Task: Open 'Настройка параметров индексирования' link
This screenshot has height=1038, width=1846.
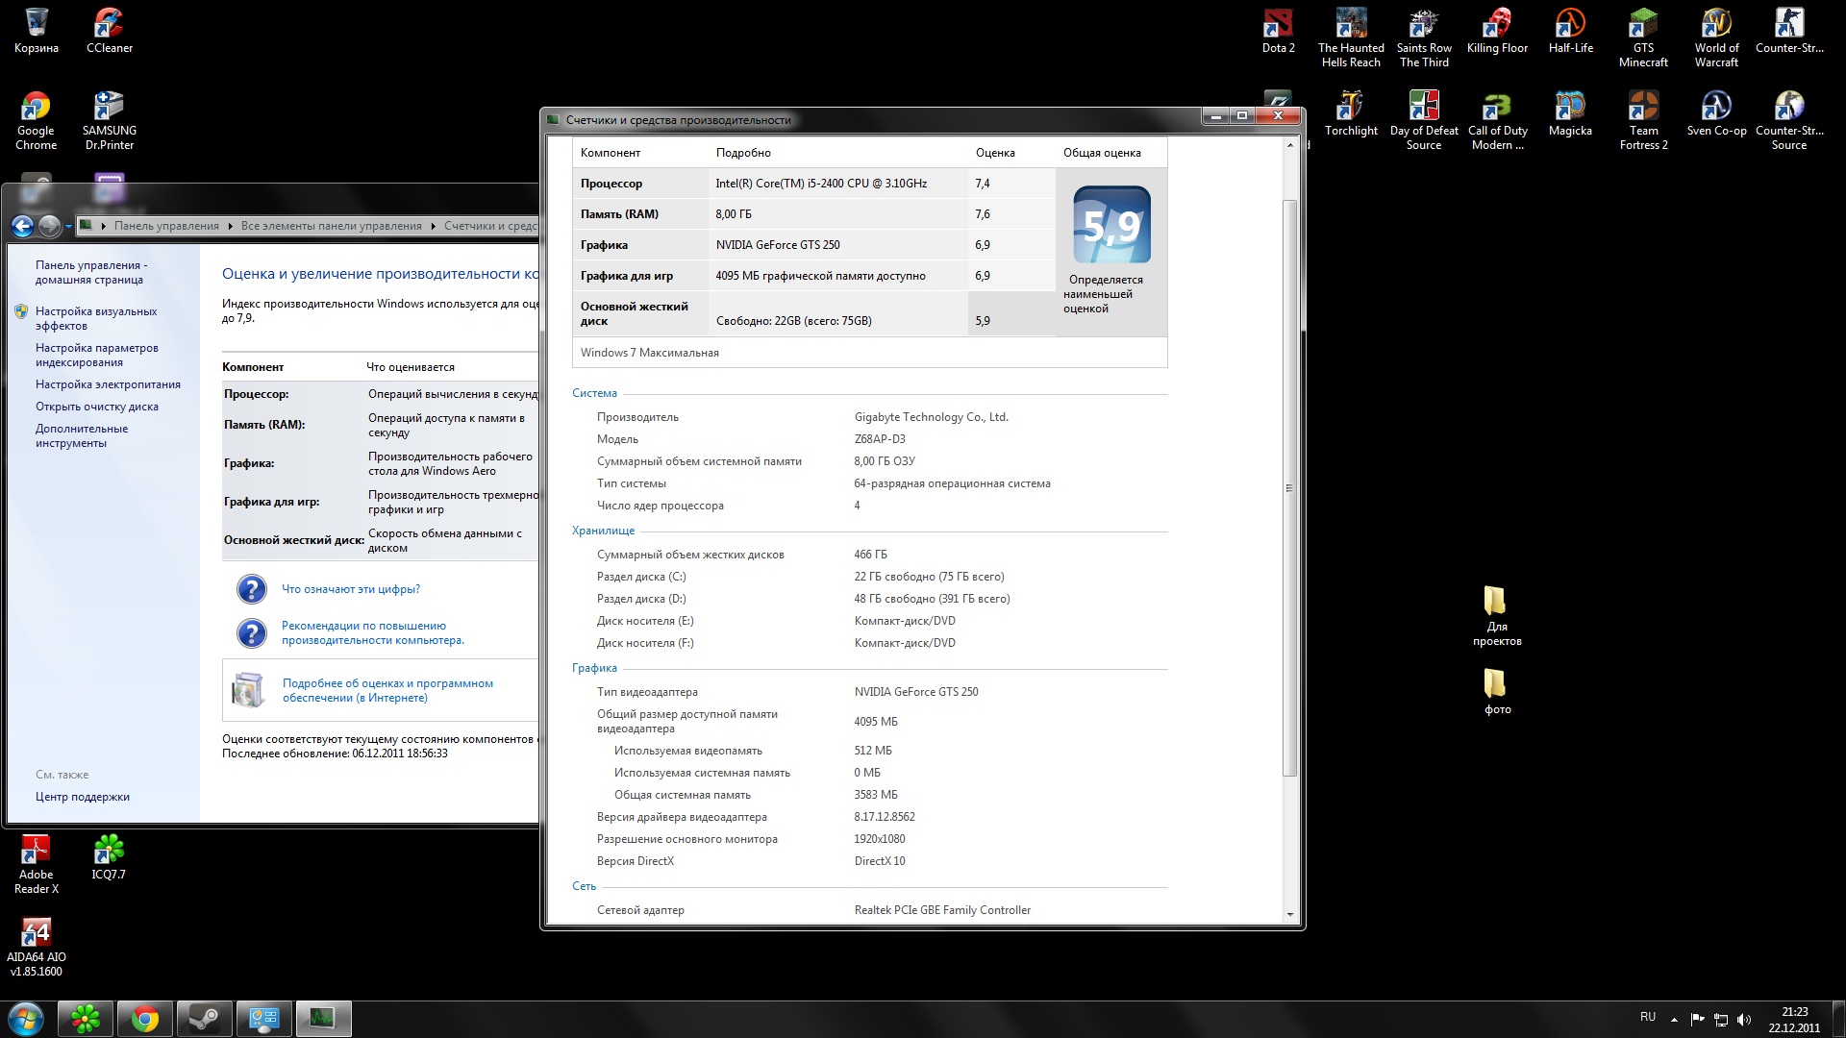Action: [97, 356]
